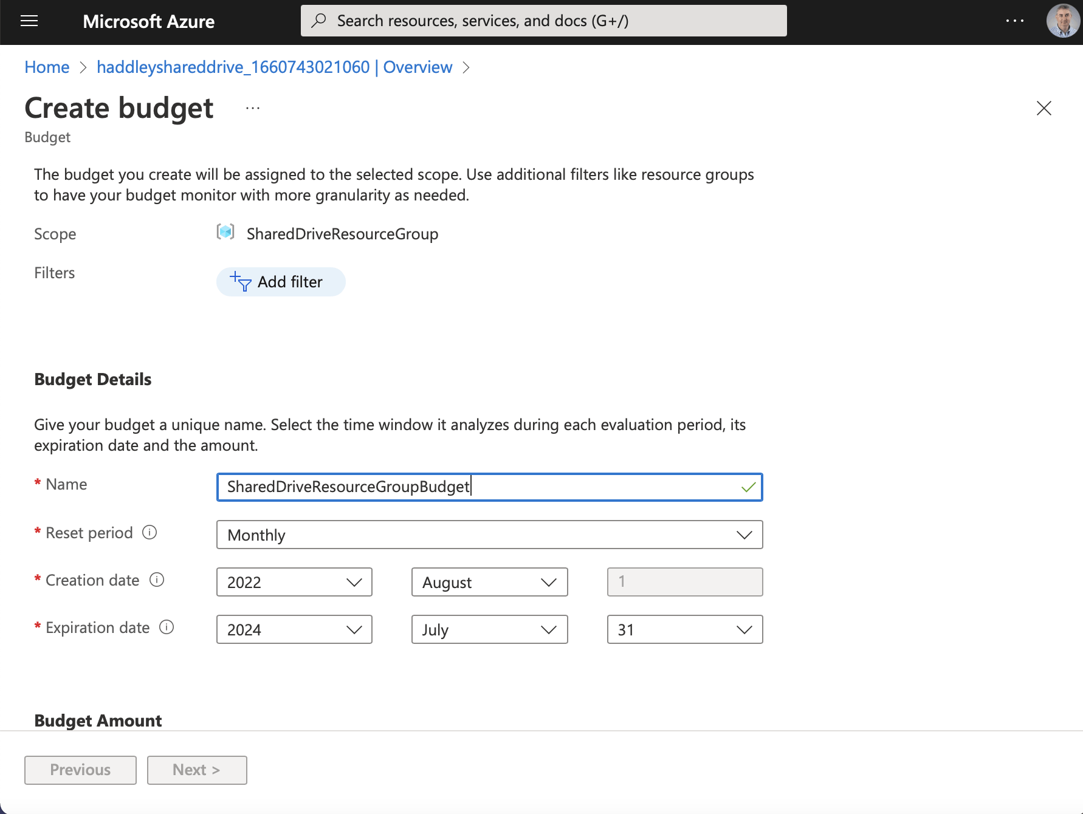Open the Creation date year 2022 dropdown
Screen dimensions: 1083x814
pos(294,583)
